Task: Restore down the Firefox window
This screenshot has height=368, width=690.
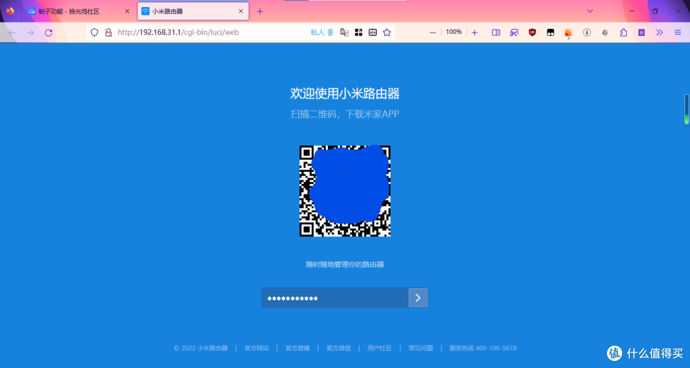Action: tap(655, 11)
